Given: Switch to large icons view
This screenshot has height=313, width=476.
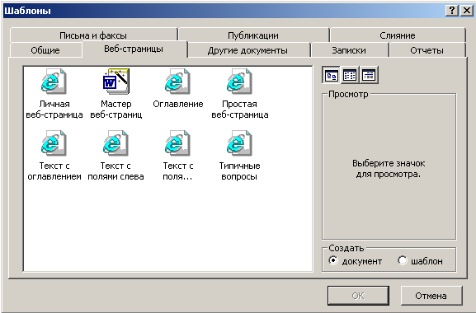Looking at the screenshot, I should click(x=331, y=75).
